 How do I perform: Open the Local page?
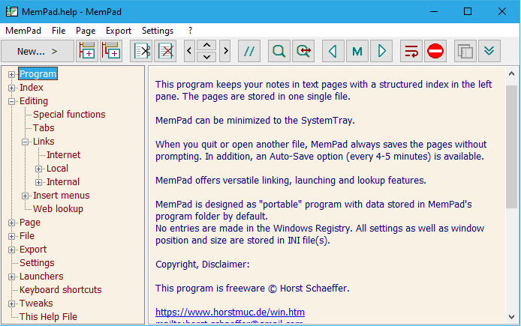pos(57,169)
